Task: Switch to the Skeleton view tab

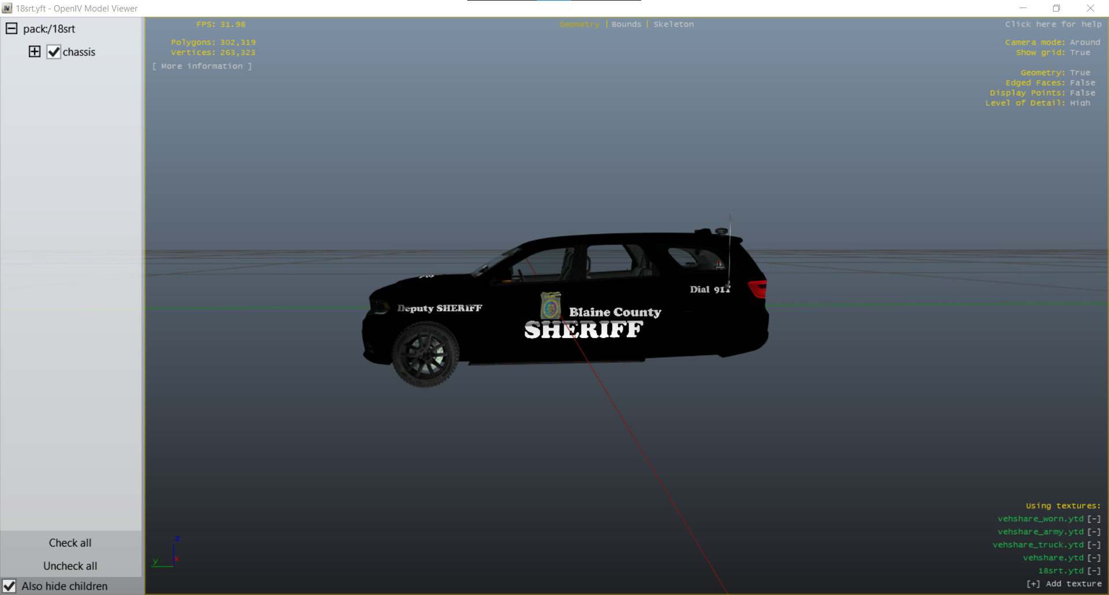Action: click(673, 24)
